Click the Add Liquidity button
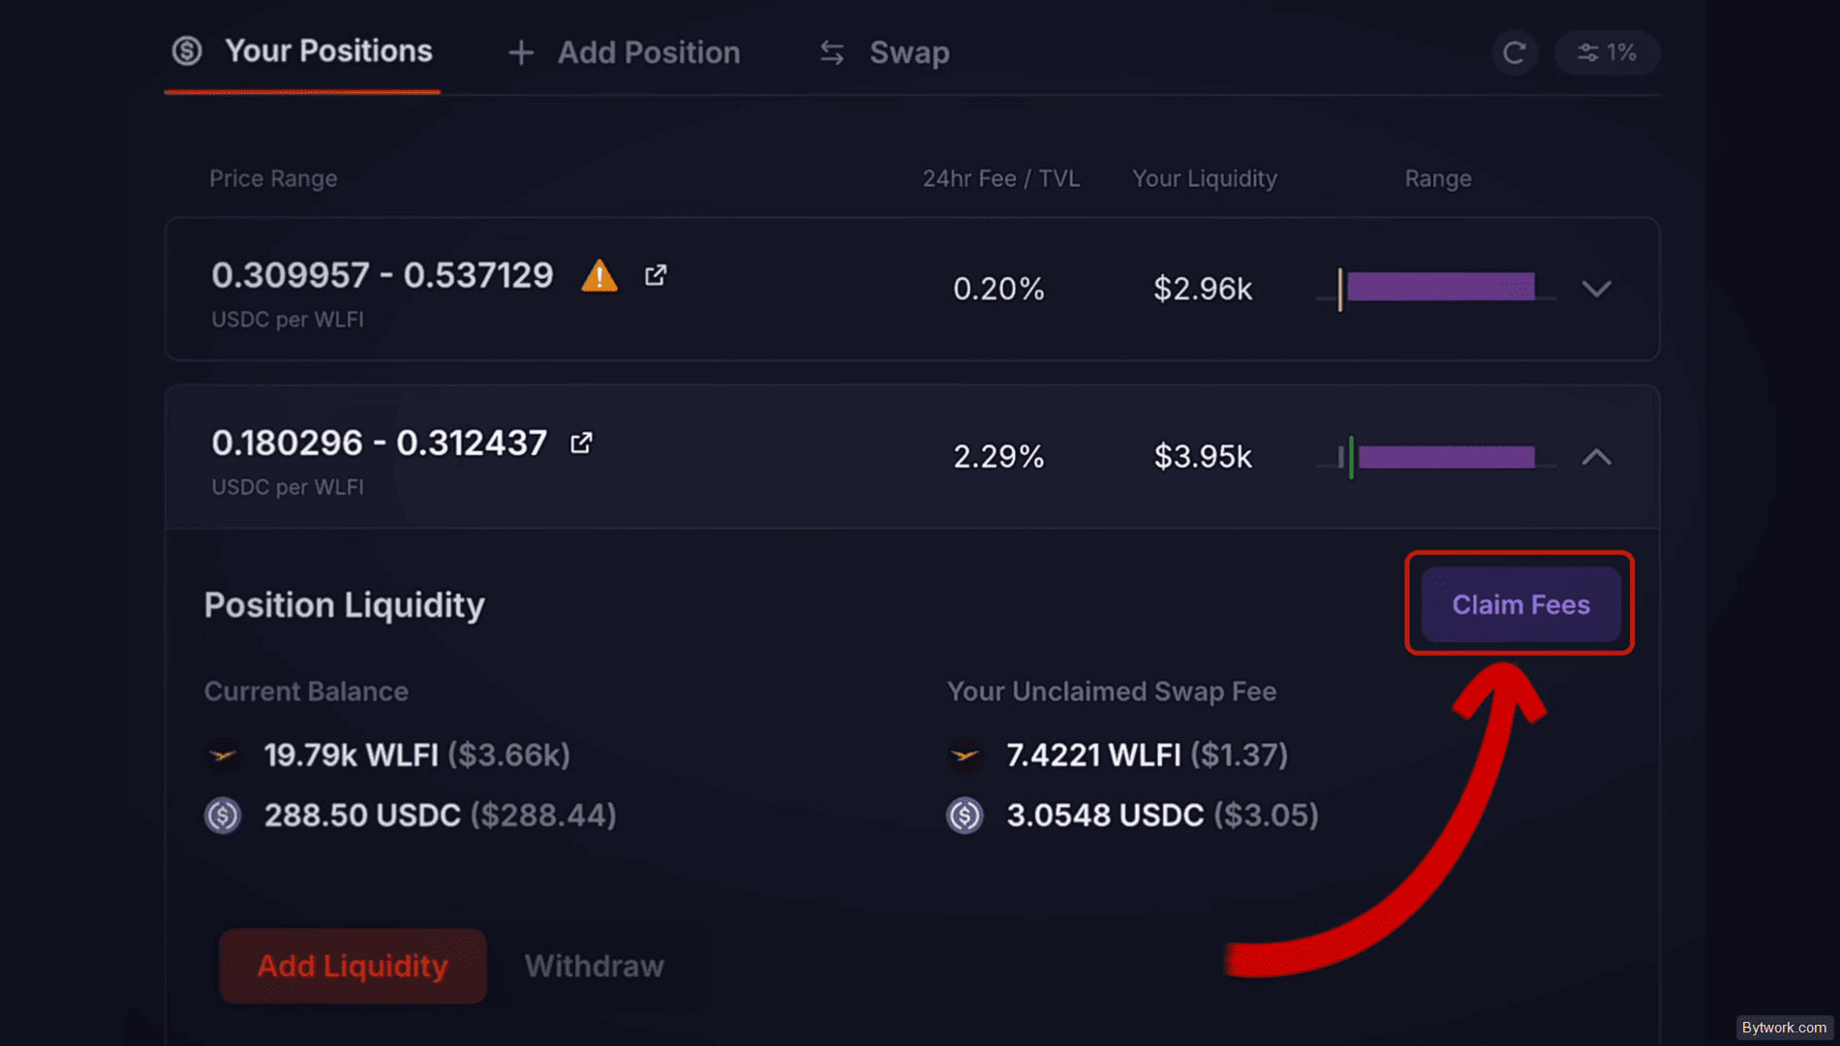The width and height of the screenshot is (1840, 1046). click(x=353, y=966)
